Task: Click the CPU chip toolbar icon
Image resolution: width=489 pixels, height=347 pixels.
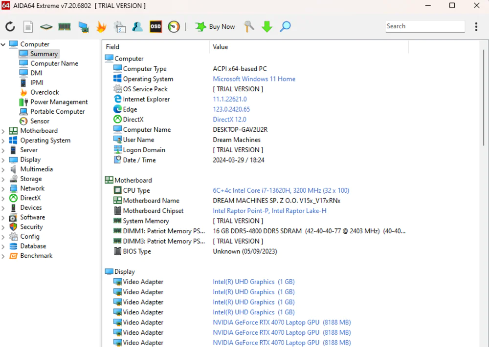Action: pos(46,27)
